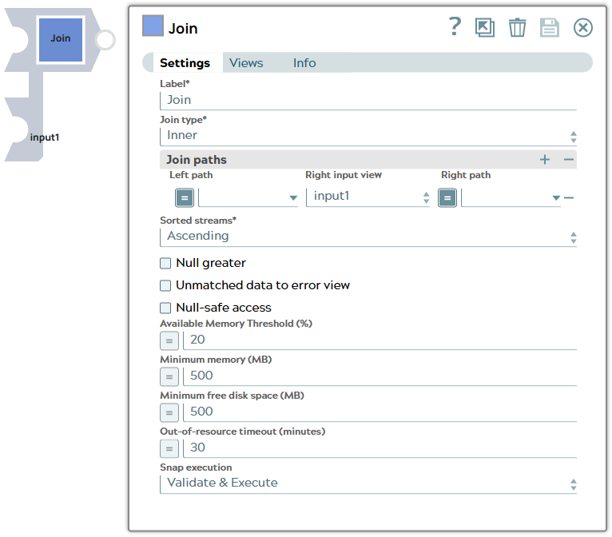Toggle expression button for Right path

click(x=447, y=197)
